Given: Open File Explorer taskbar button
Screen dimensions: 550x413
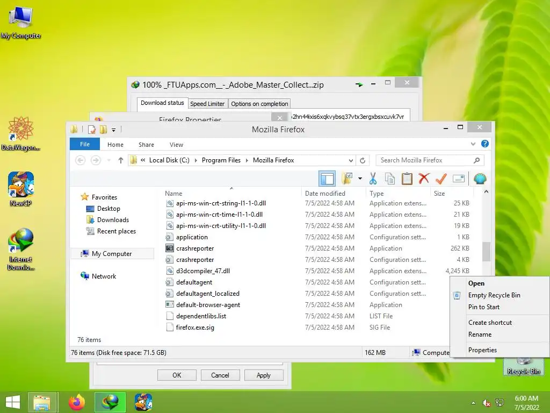Looking at the screenshot, I should click(x=41, y=402).
